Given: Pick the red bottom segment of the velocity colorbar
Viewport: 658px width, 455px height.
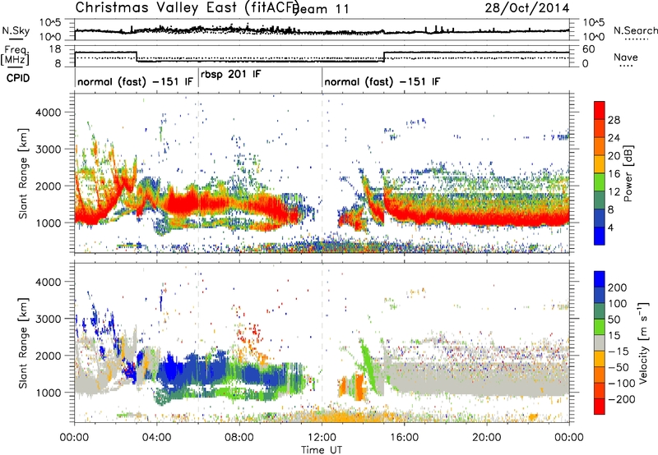Looking at the screenshot, I should tap(600, 407).
